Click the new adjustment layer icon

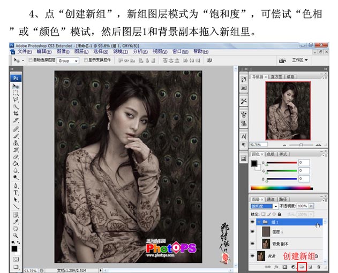tap(293, 267)
